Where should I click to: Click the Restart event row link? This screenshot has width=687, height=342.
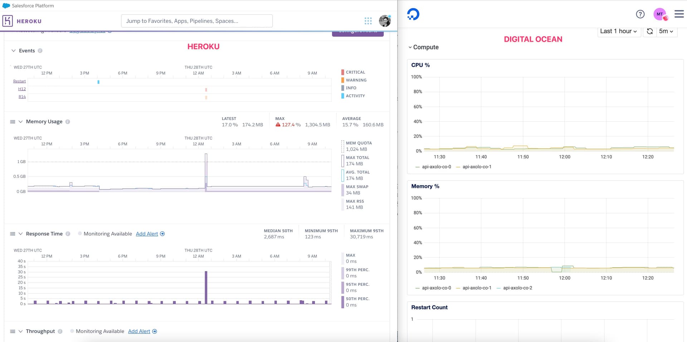tap(20, 81)
